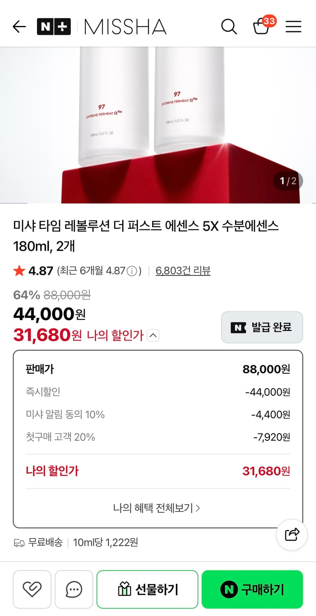Tap the product image of essence bottles
The height and width of the screenshot is (616, 316).
158,125
